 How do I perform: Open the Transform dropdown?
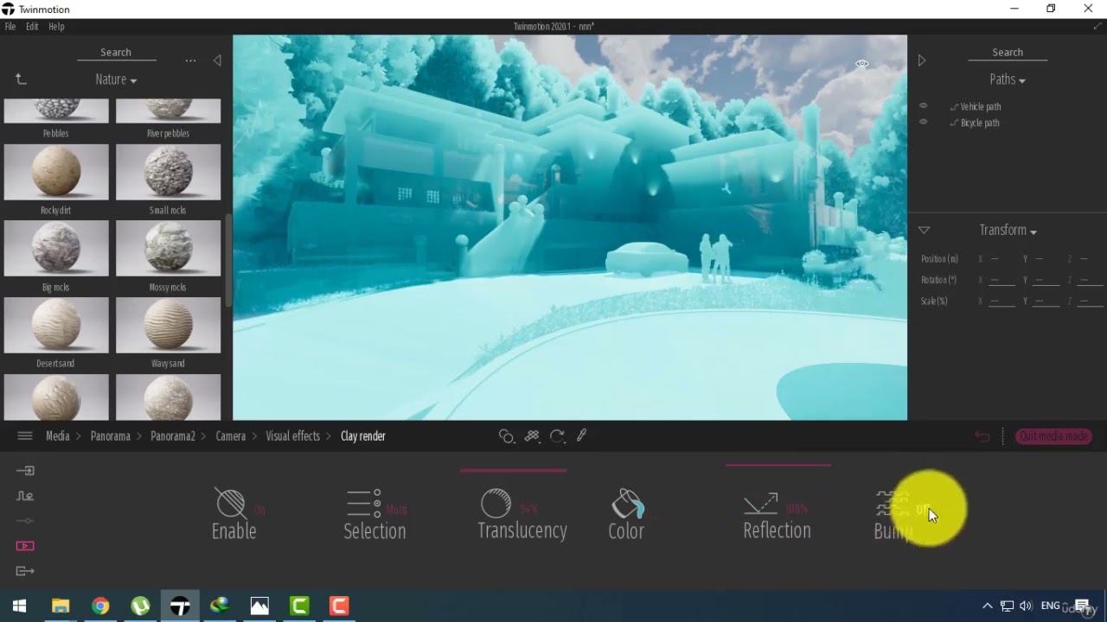click(x=1008, y=230)
